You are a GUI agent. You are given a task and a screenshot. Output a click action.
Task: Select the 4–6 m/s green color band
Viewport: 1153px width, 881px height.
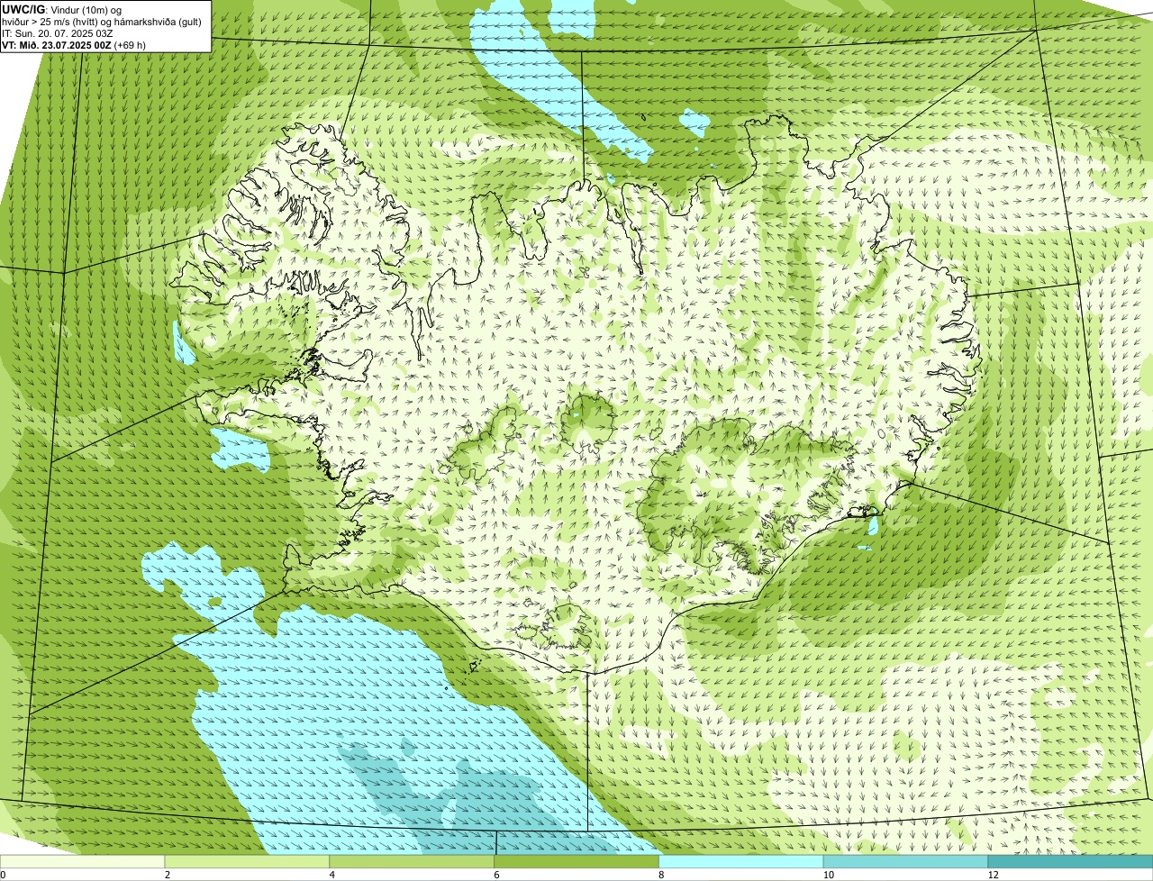click(x=413, y=861)
